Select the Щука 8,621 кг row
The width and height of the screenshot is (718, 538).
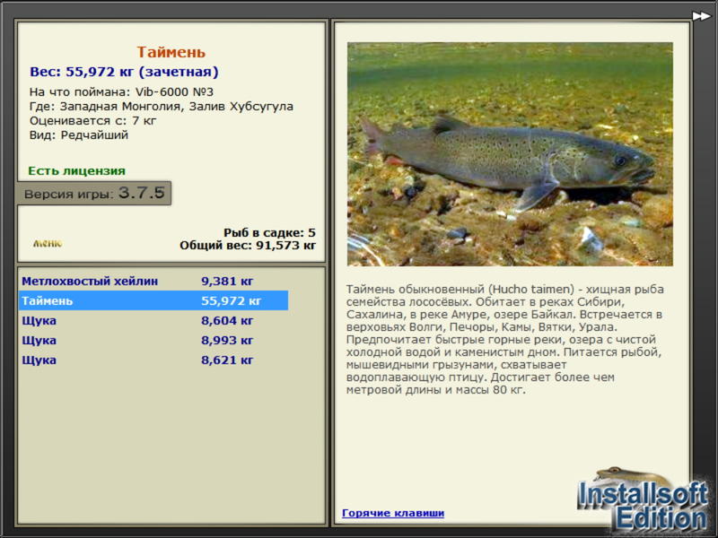coord(153,360)
